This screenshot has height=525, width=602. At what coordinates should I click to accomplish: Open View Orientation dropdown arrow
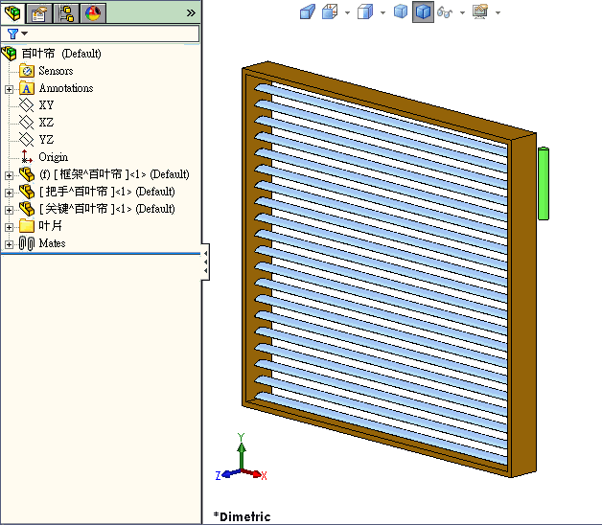[382, 13]
